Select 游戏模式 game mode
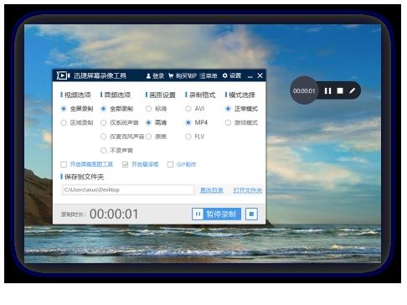 pyautogui.click(x=241, y=122)
